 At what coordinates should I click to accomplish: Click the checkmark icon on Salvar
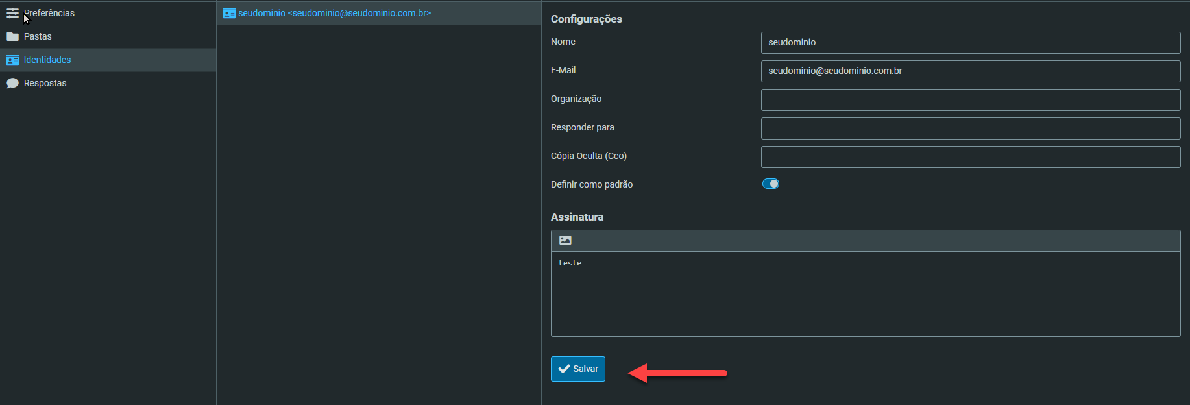[x=564, y=369]
